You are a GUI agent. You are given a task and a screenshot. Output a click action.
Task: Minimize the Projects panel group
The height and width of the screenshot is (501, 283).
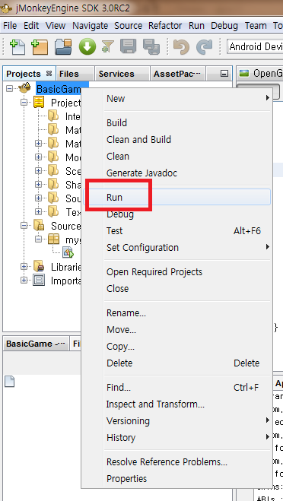point(224,74)
